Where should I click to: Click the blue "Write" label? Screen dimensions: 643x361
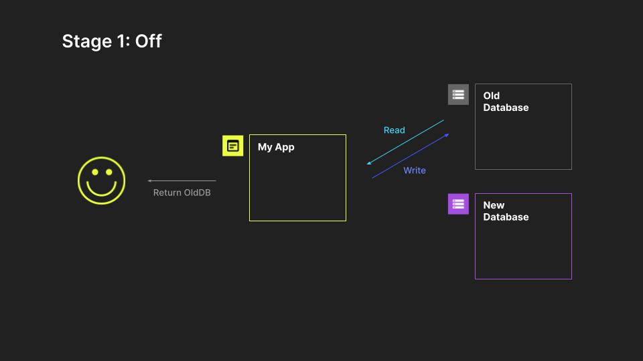click(x=415, y=170)
